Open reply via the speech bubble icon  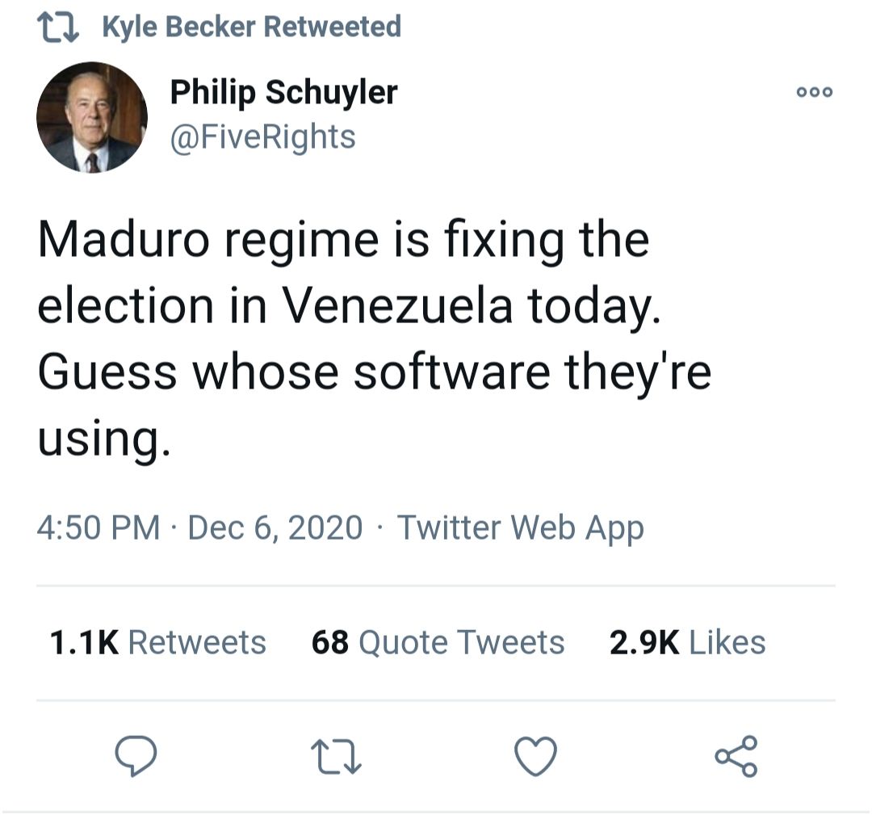137,757
